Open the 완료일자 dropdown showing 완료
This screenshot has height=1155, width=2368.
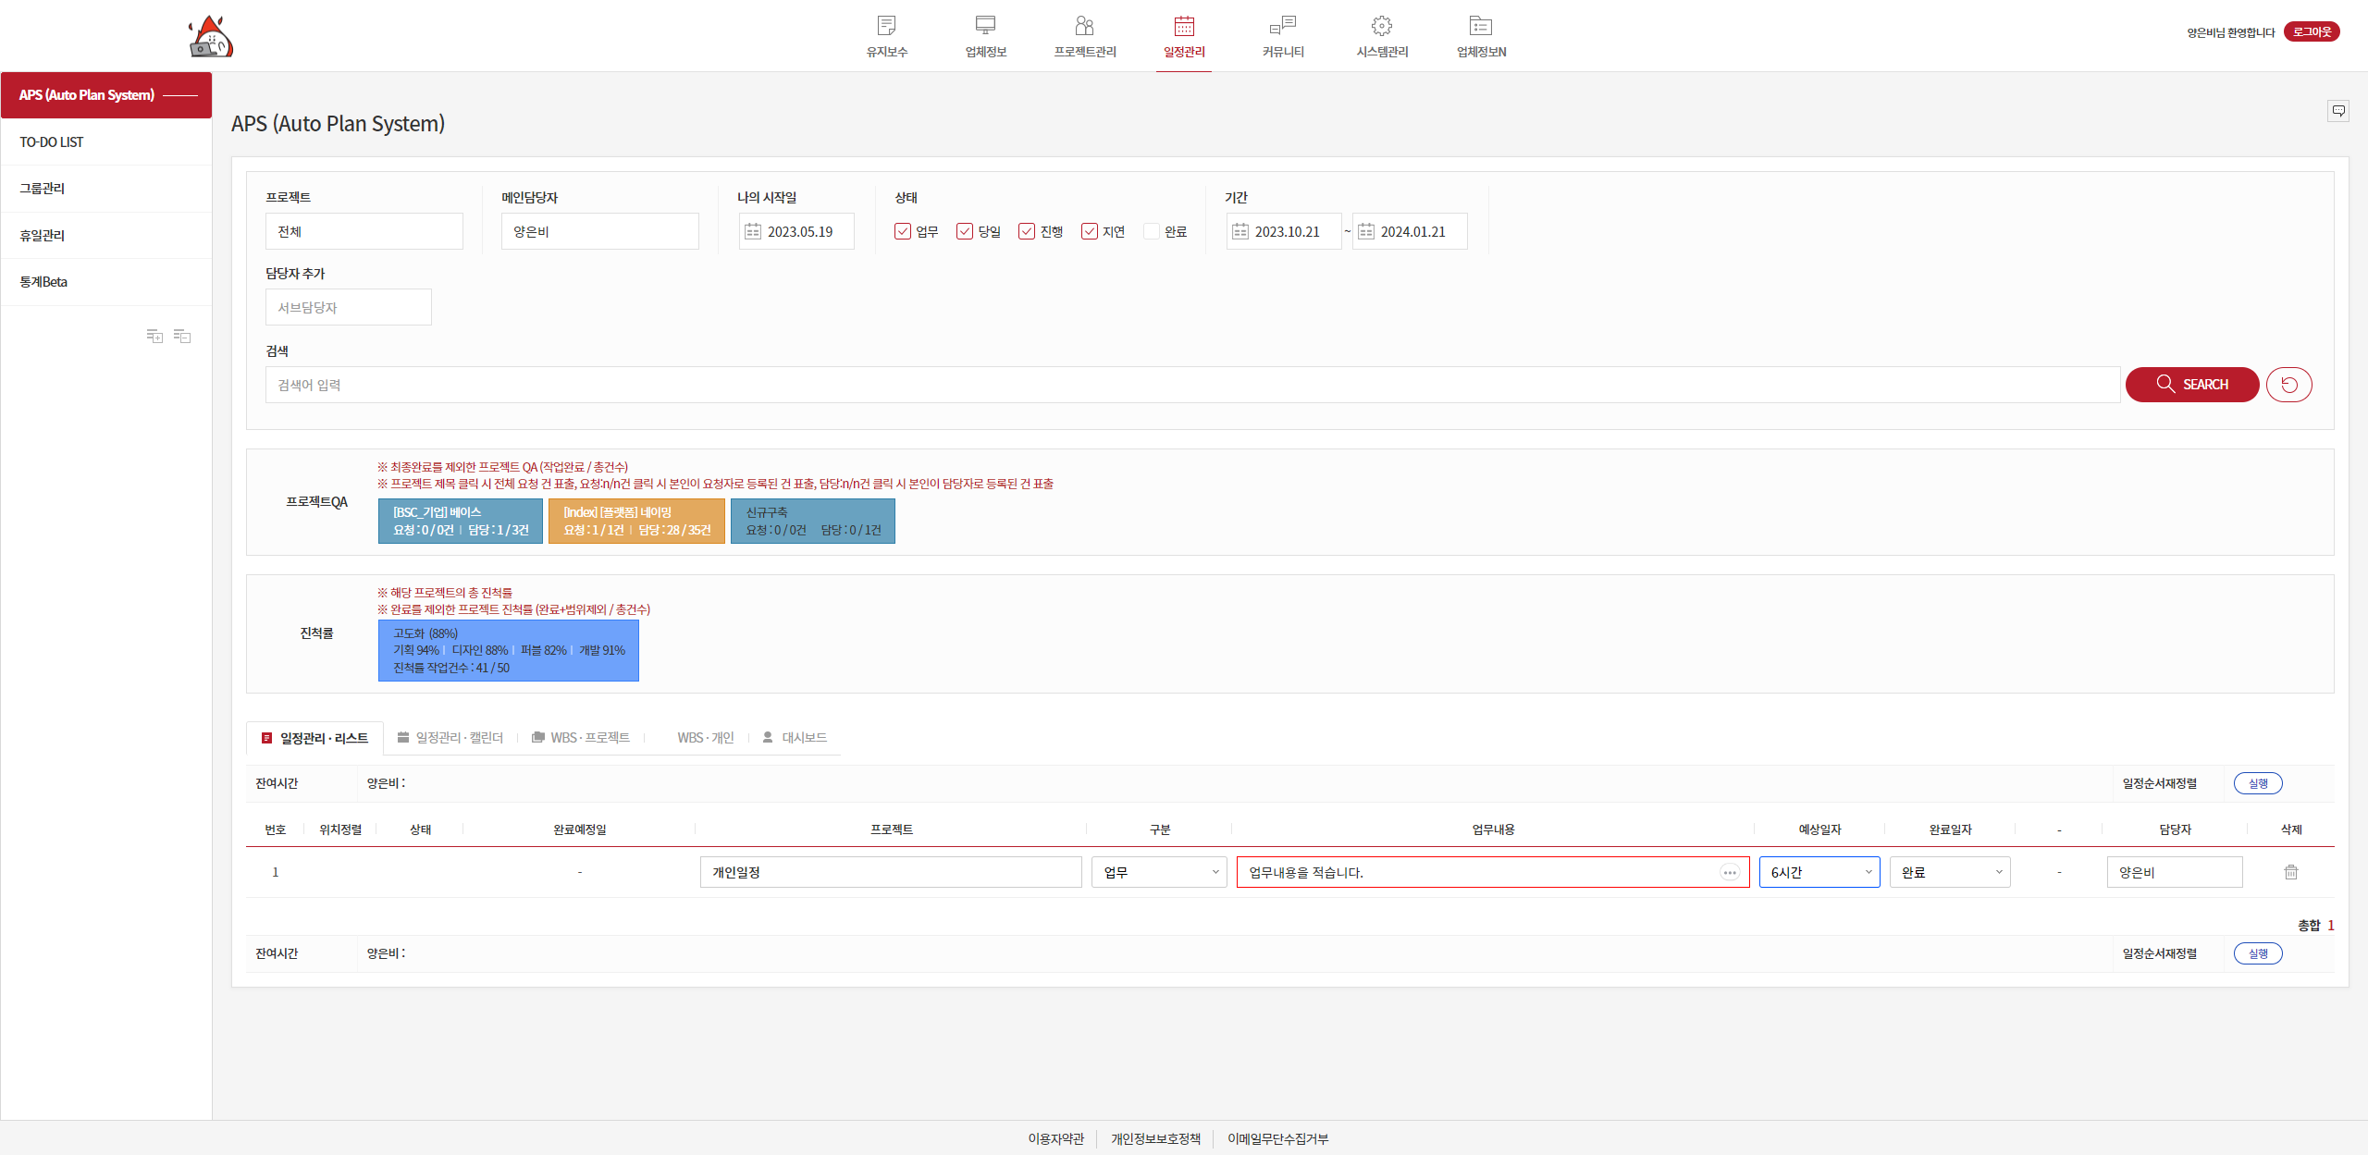pyautogui.click(x=1949, y=872)
